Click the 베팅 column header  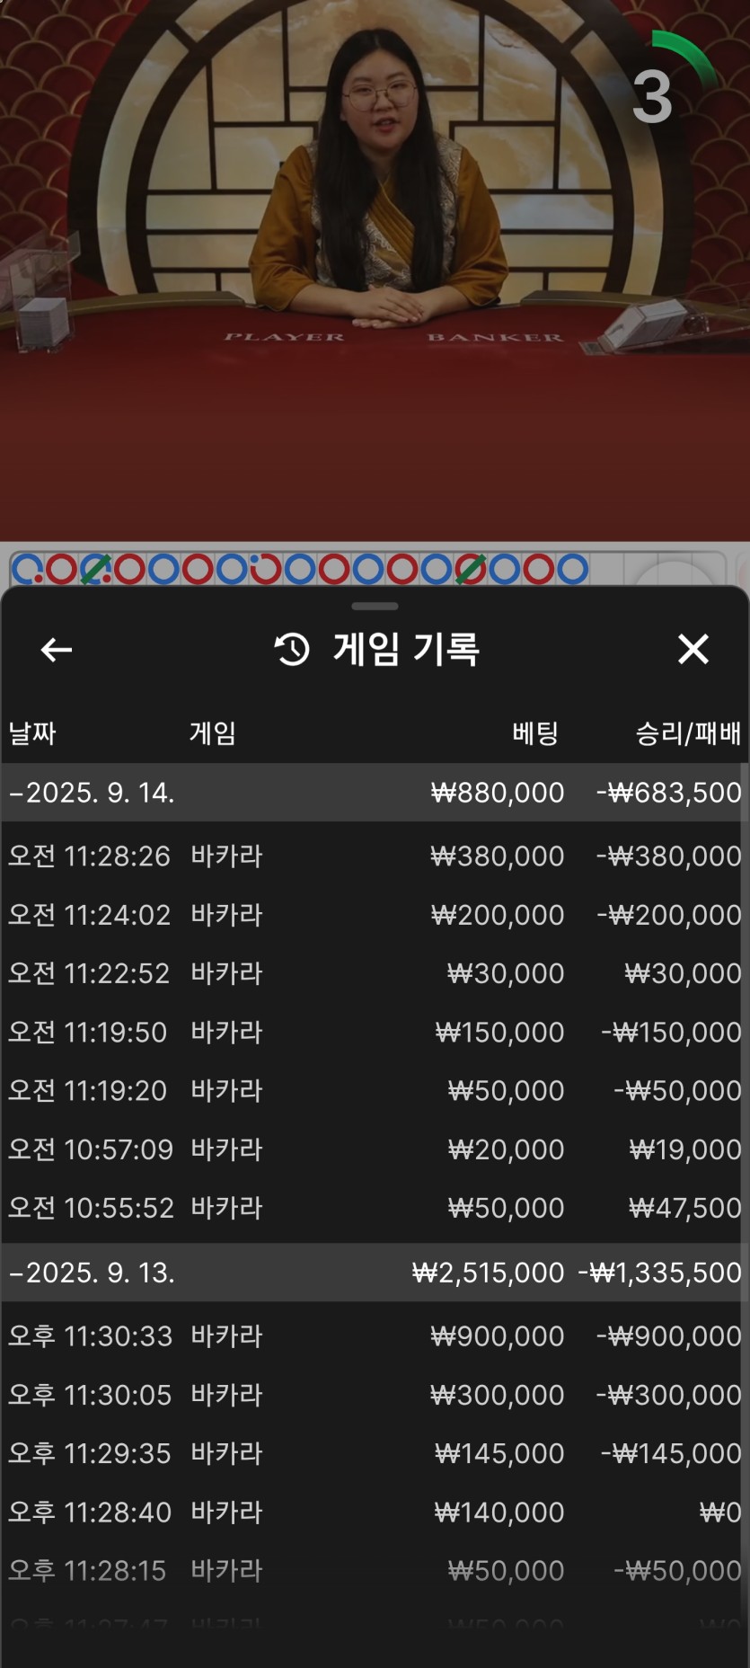(535, 733)
